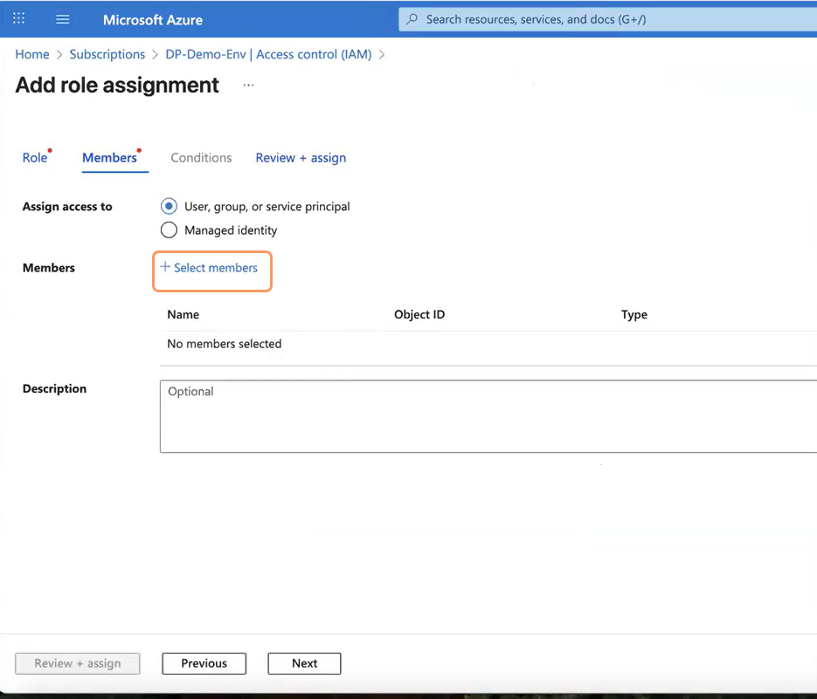The image size is (817, 699).
Task: Click the No members selected text
Action: point(224,344)
